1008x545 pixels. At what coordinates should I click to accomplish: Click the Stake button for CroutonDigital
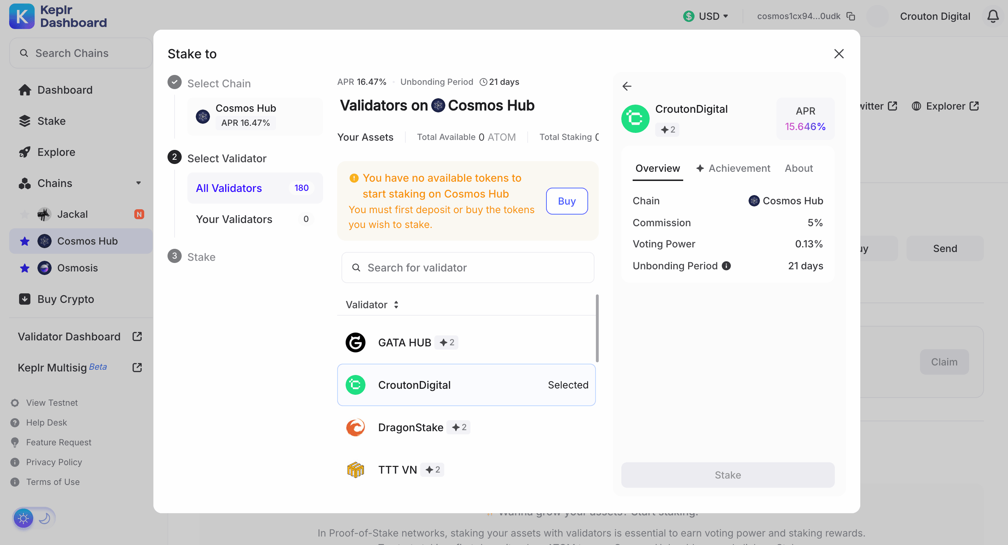click(x=727, y=475)
